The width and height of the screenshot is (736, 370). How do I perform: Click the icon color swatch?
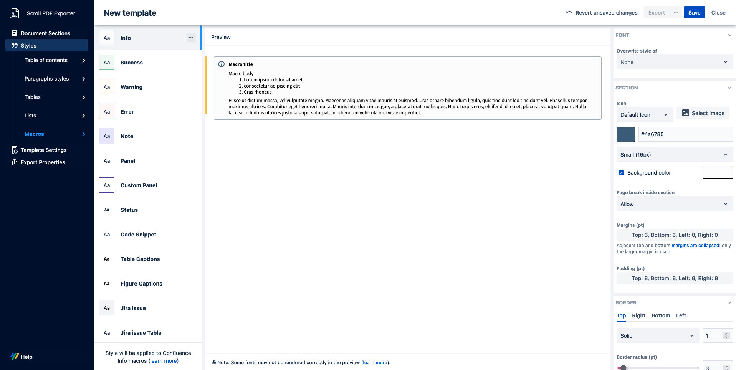[x=625, y=134]
